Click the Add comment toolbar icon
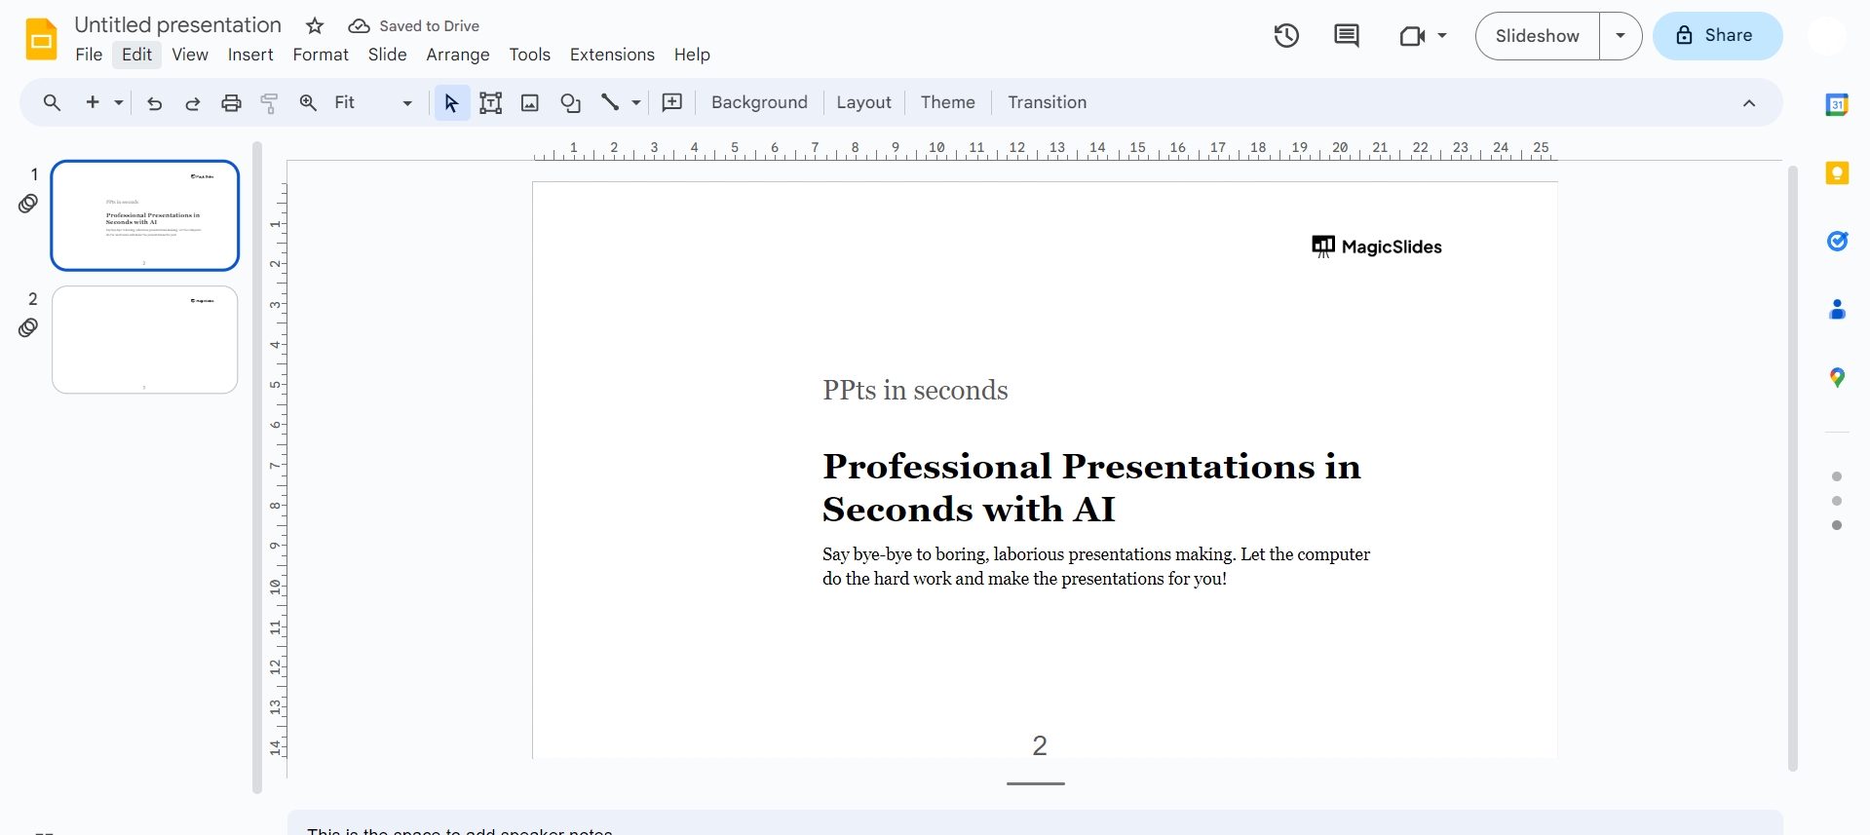 tap(672, 103)
